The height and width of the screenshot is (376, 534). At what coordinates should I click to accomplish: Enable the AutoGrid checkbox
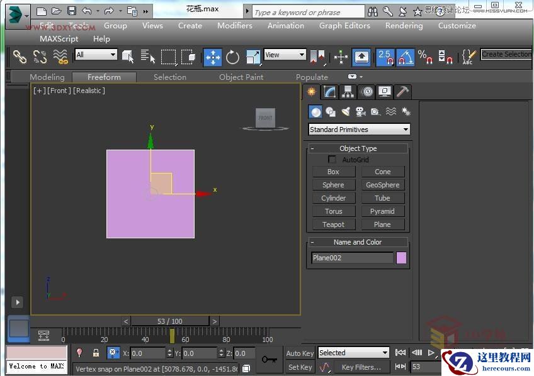[332, 160]
